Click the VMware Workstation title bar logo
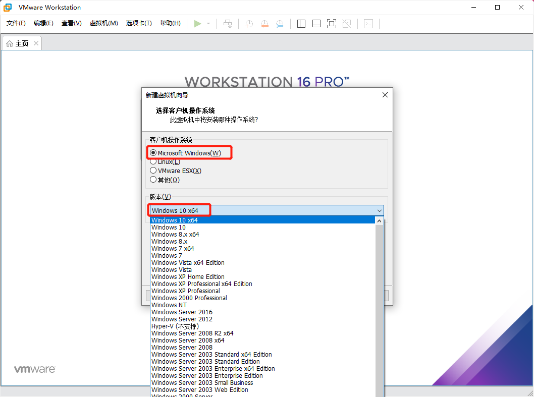Screen dimensions: 534x397 pyautogui.click(x=8, y=7)
